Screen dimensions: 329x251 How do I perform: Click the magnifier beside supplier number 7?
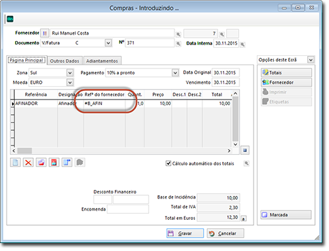222,35
